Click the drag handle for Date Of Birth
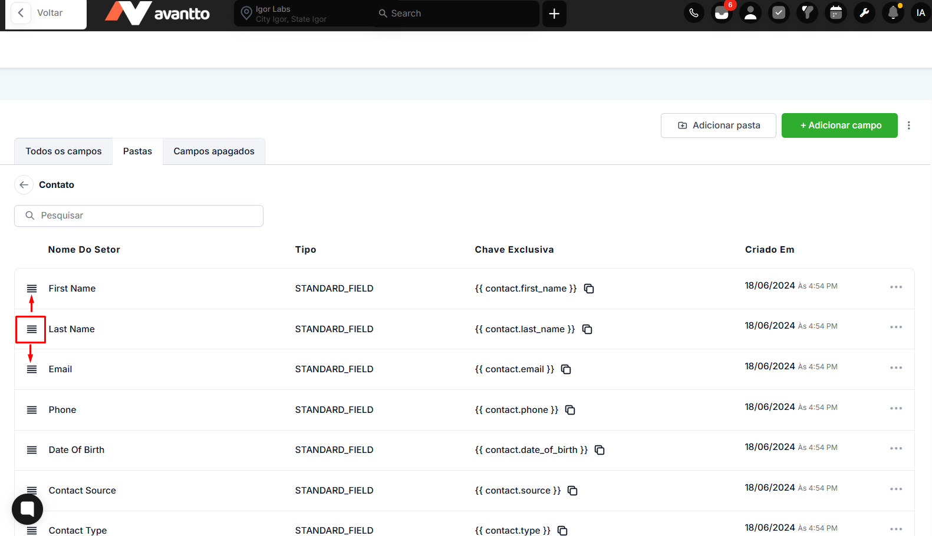This screenshot has height=536, width=932. pyautogui.click(x=32, y=450)
